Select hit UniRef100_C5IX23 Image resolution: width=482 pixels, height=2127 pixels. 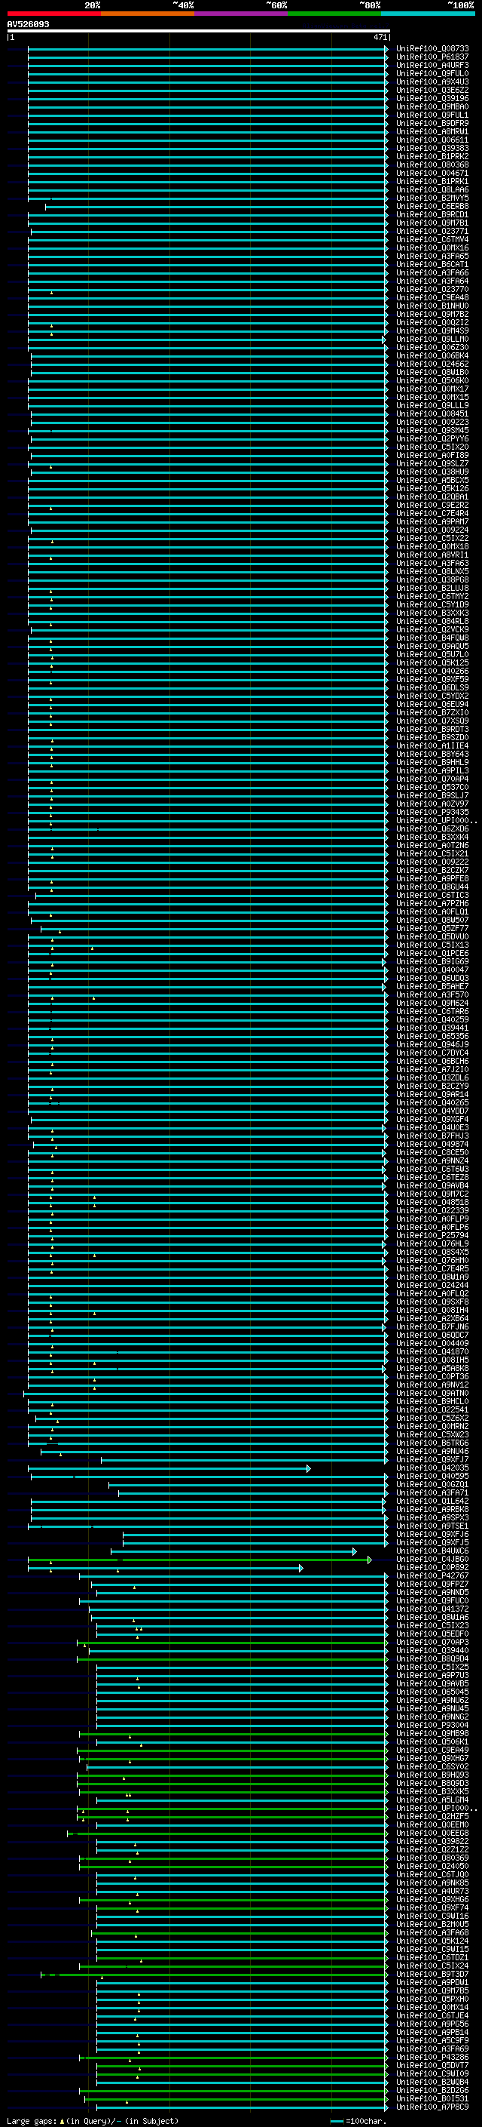click(432, 1626)
